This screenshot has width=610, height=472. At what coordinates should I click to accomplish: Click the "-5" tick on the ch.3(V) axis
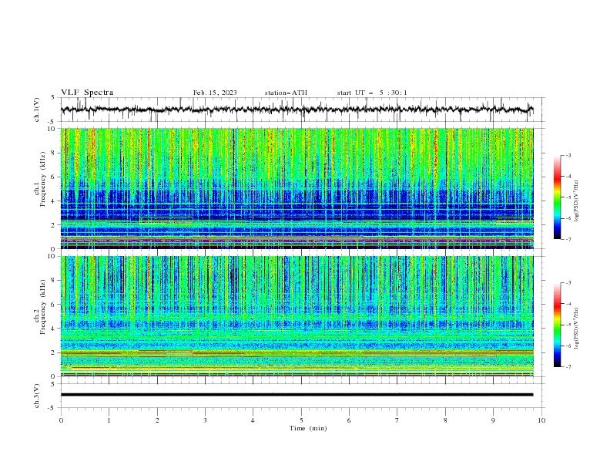52,408
